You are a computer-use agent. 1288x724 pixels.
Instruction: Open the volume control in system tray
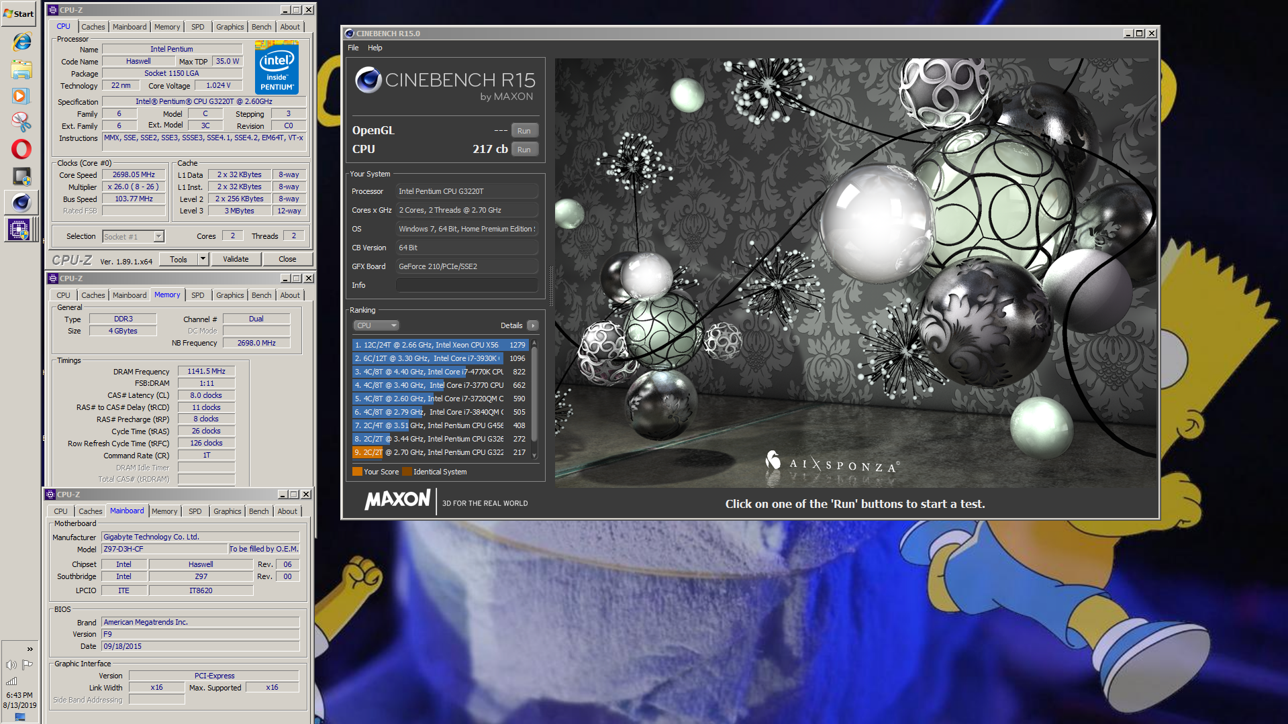tap(11, 665)
